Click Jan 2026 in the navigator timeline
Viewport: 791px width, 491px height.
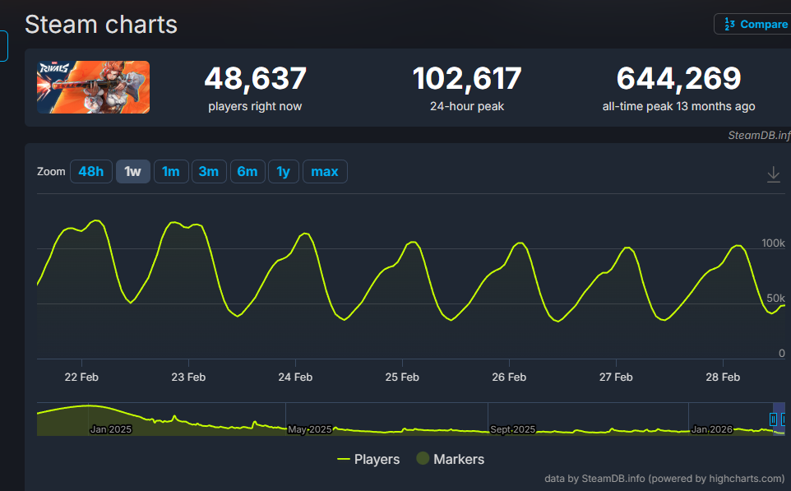pyautogui.click(x=711, y=429)
